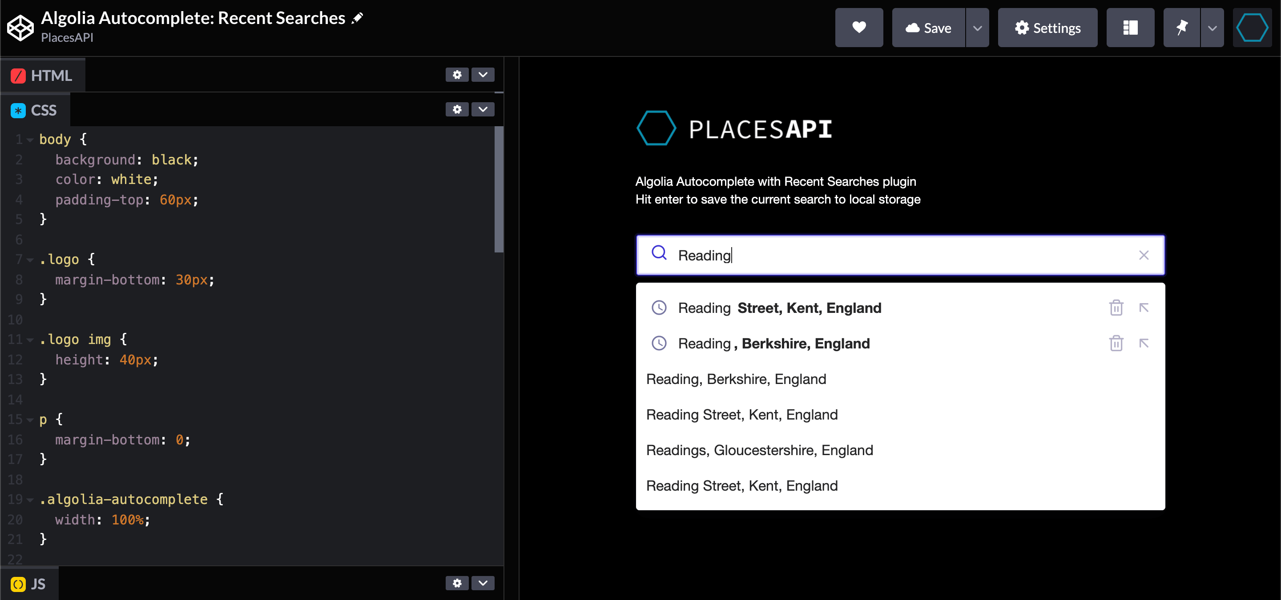Open the user profile hexagon avatar
The width and height of the screenshot is (1281, 600).
[1252, 28]
